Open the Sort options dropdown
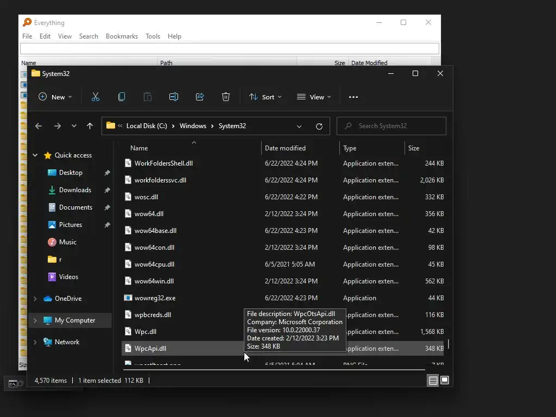556x417 pixels. (265, 97)
